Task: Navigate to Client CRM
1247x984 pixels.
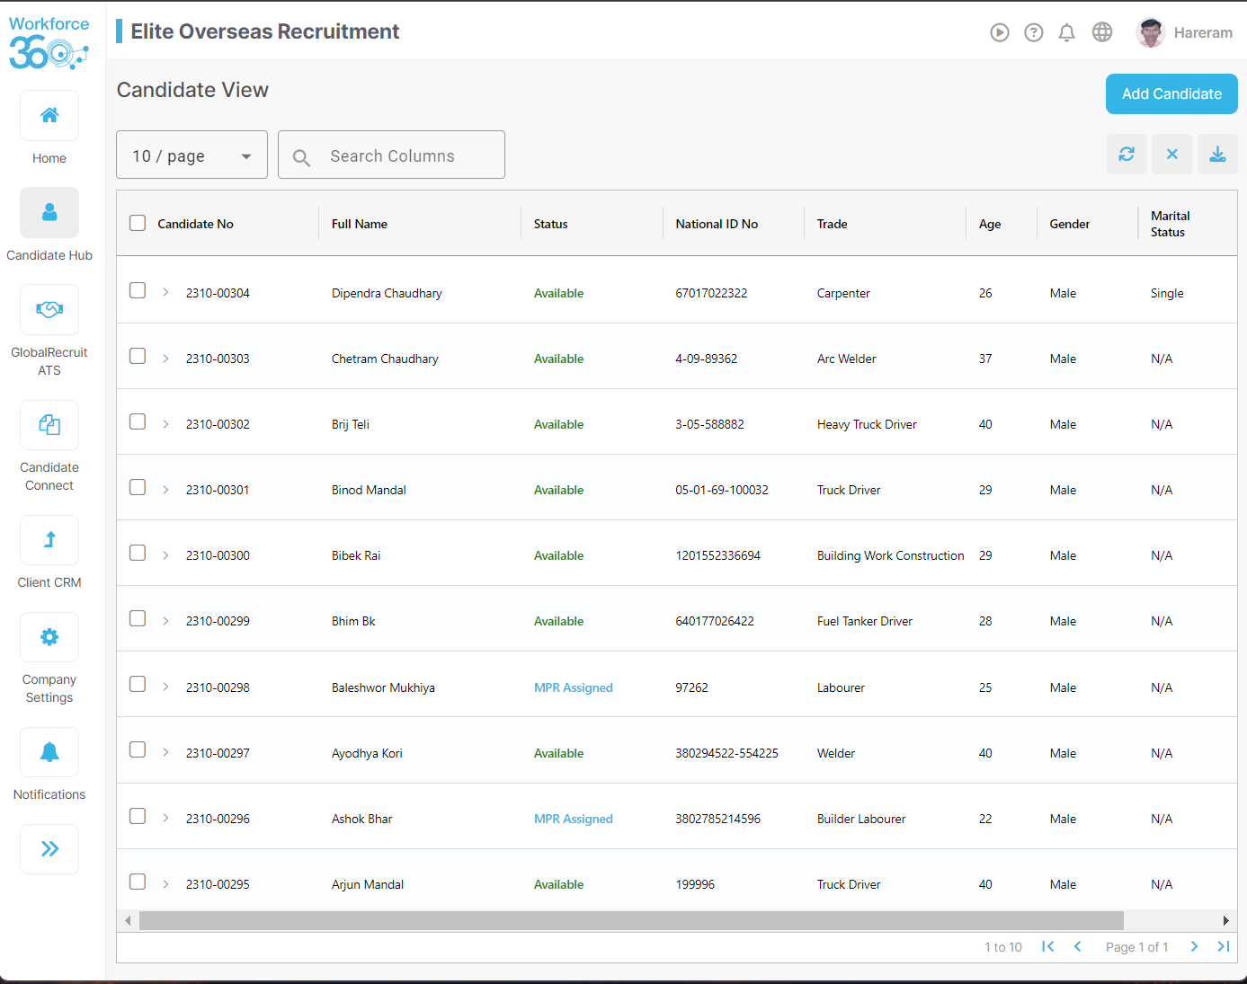Action: [x=49, y=540]
